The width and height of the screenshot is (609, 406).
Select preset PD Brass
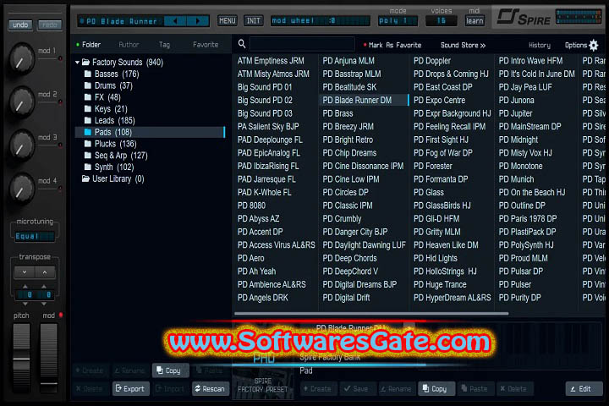click(337, 113)
